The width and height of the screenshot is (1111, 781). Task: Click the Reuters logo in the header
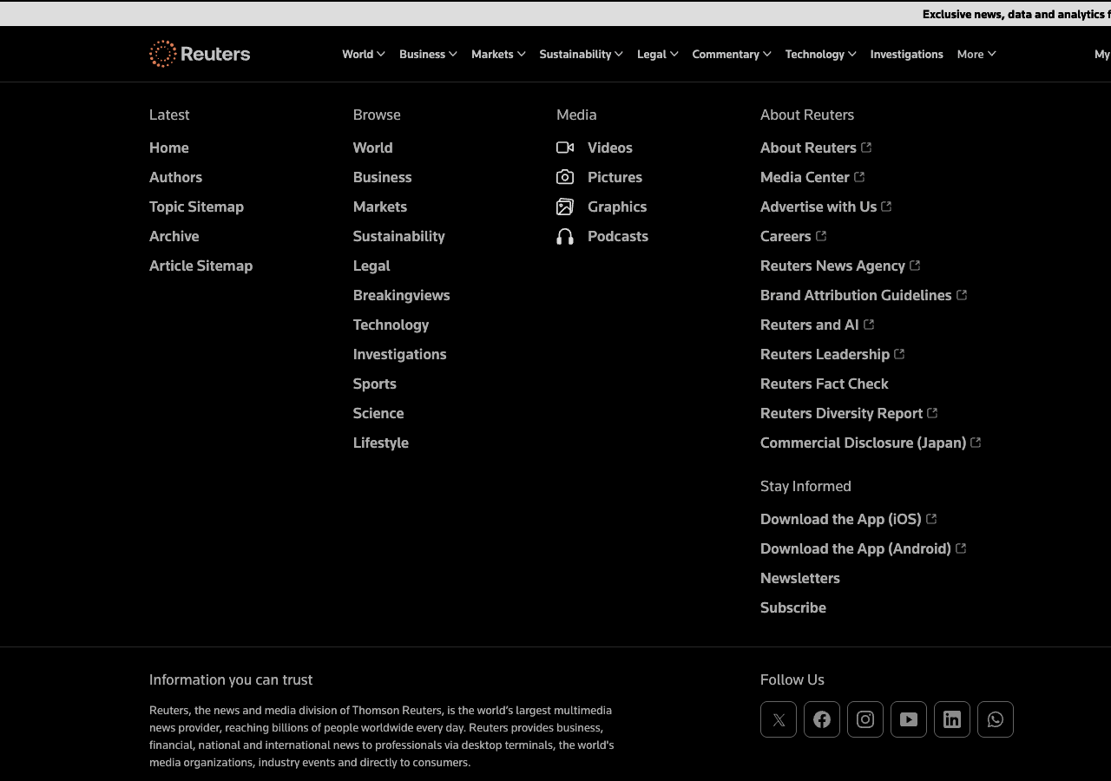pos(200,54)
